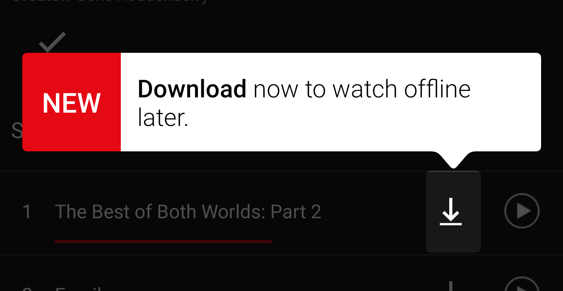563x291 pixels.
Task: Click the red watch progress bar
Action: (163, 241)
